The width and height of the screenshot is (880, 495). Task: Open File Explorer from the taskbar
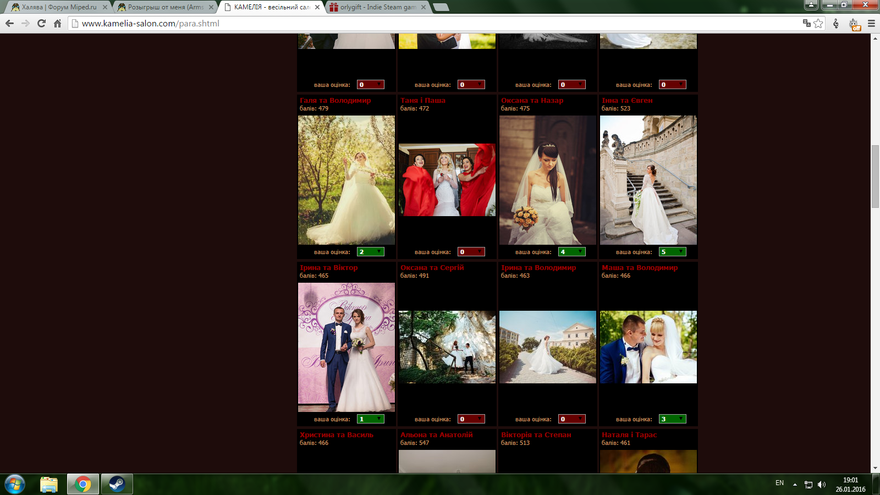tap(49, 484)
